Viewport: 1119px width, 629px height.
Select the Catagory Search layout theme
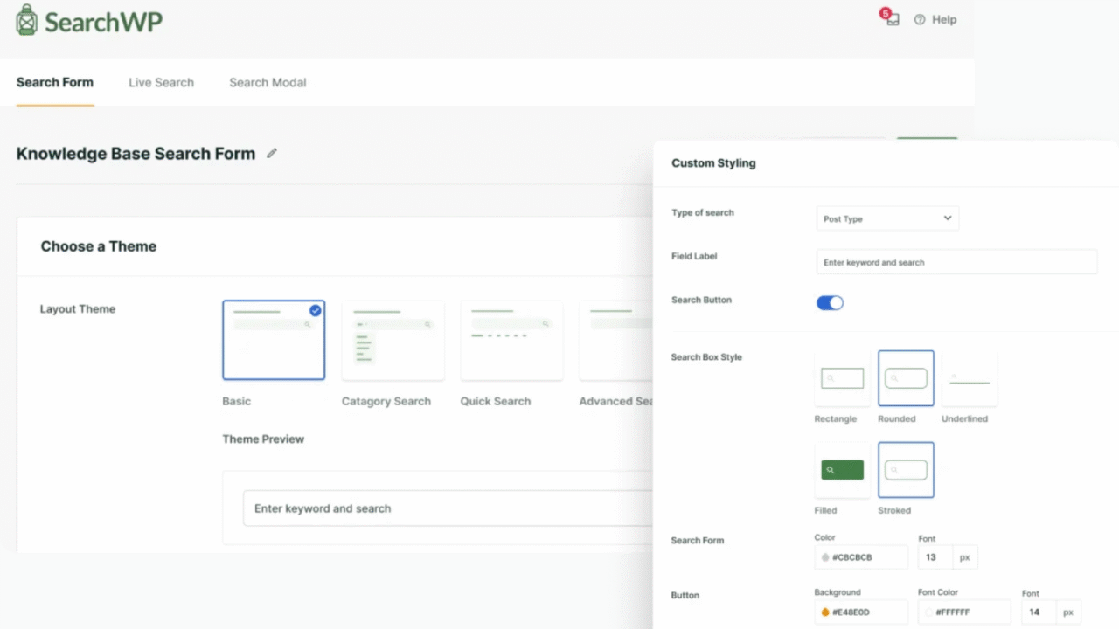pos(393,340)
